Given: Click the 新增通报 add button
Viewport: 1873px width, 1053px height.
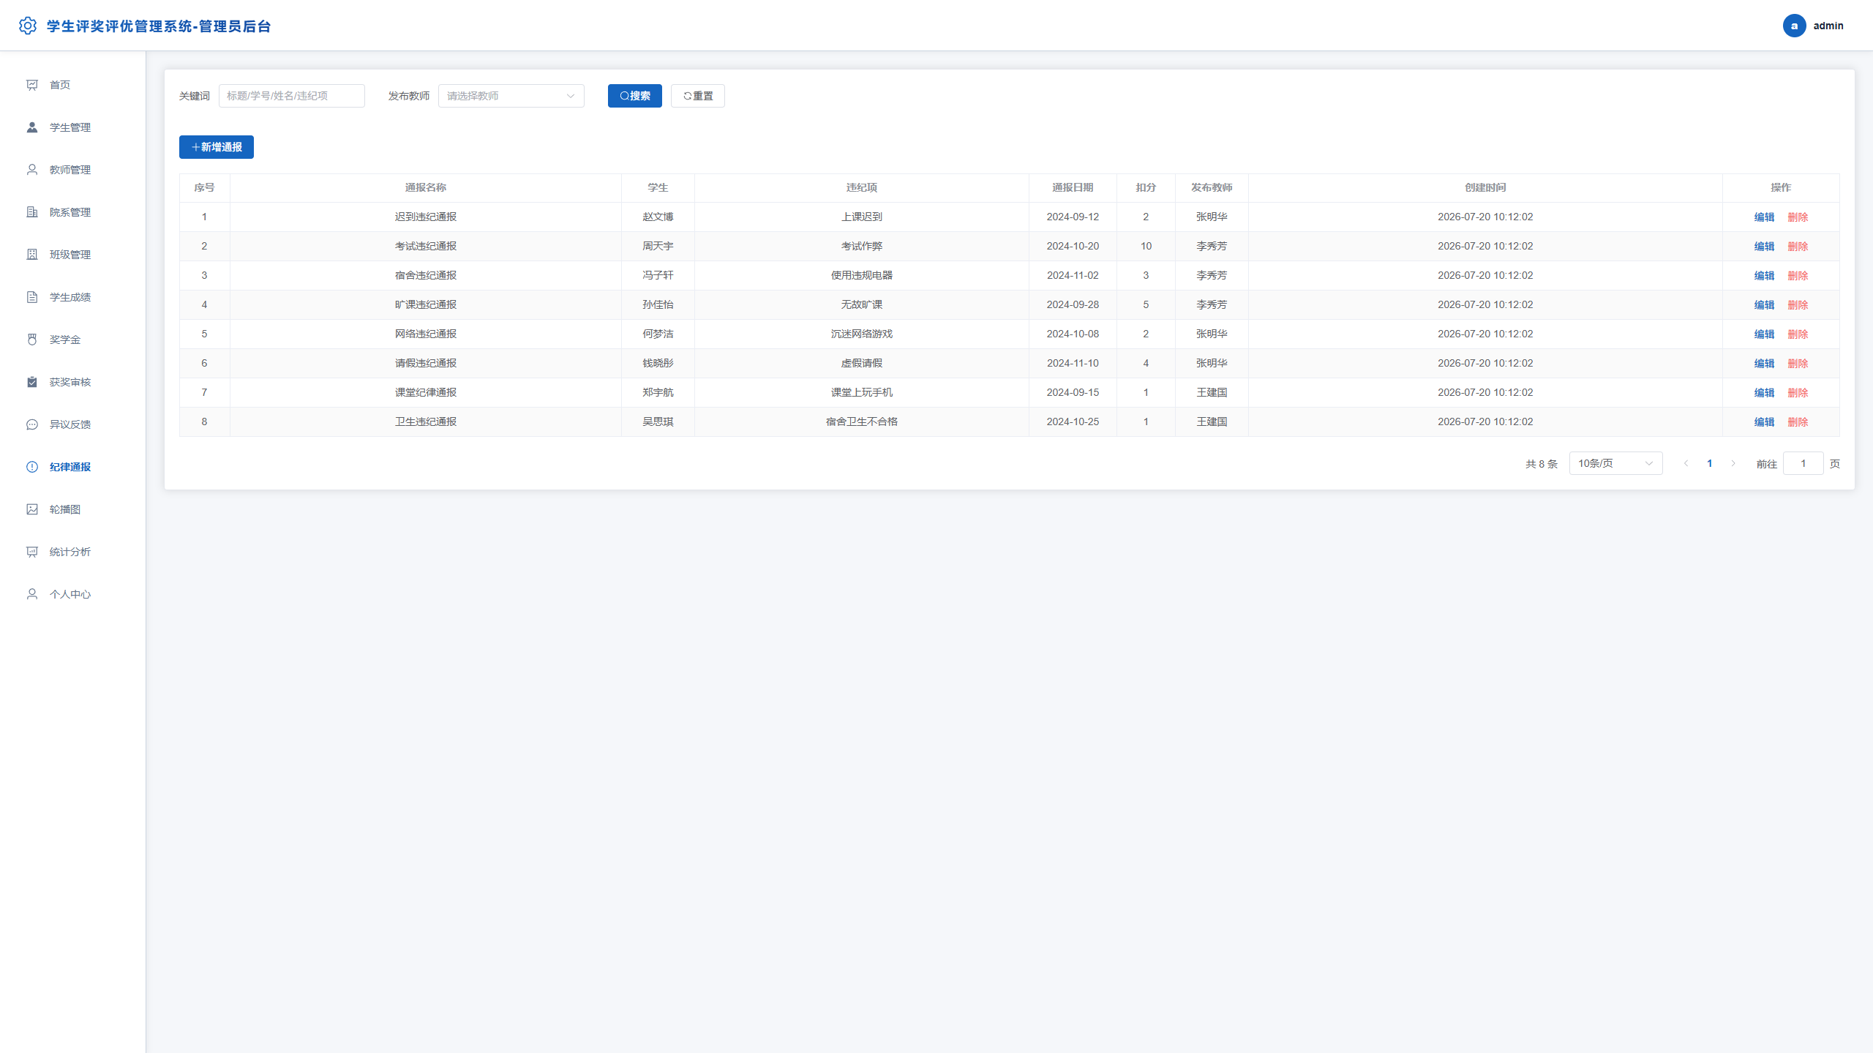Looking at the screenshot, I should [x=217, y=147].
